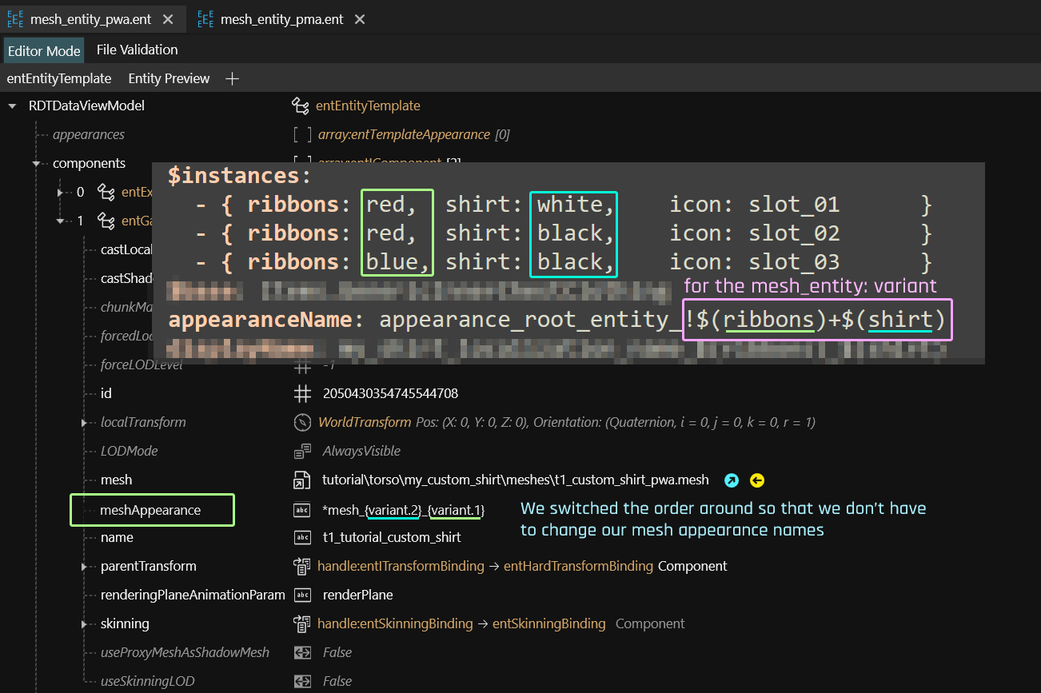Click the abc icon in meshAppearance row

click(302, 509)
